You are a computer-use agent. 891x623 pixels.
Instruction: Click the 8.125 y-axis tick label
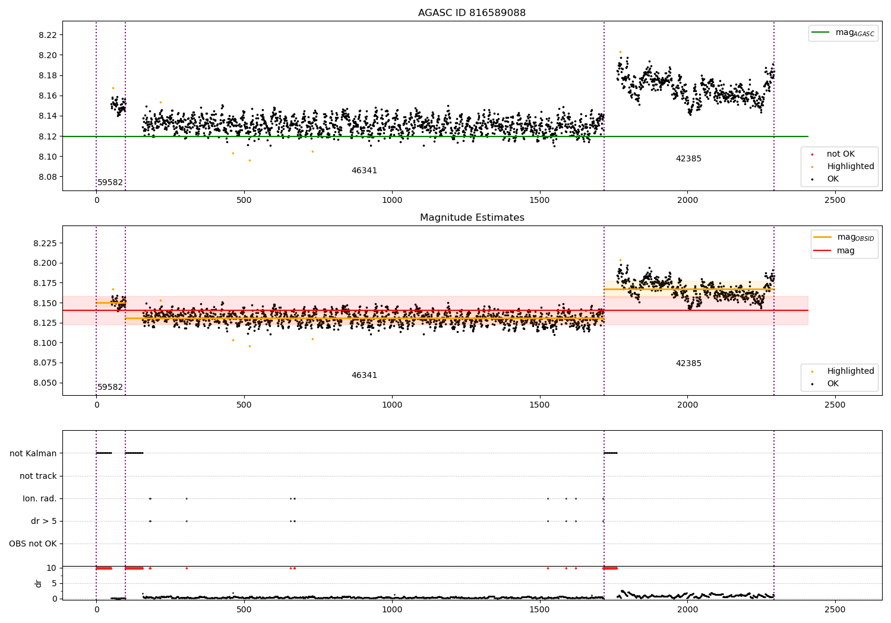(45, 323)
